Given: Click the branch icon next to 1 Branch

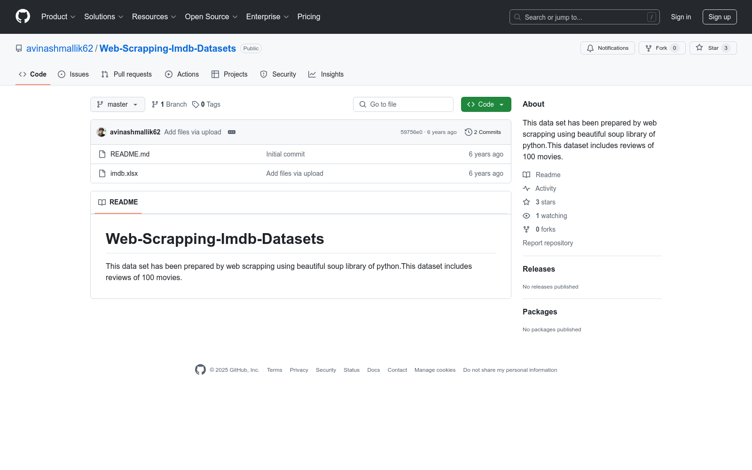Looking at the screenshot, I should click(x=155, y=104).
